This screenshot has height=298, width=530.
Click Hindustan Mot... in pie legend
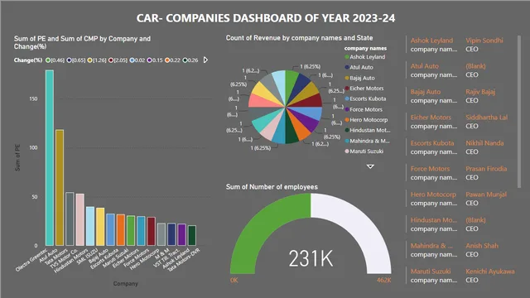click(x=368, y=130)
